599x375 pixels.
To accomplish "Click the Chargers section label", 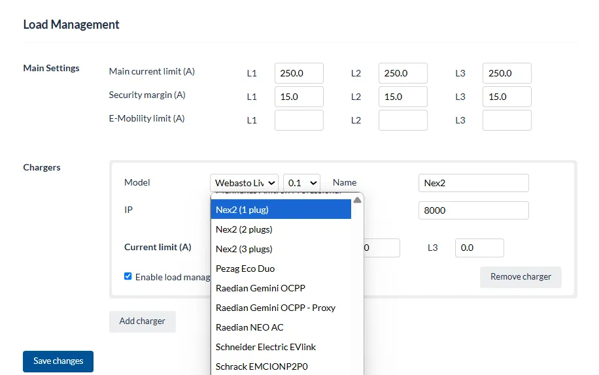I will 42,167.
